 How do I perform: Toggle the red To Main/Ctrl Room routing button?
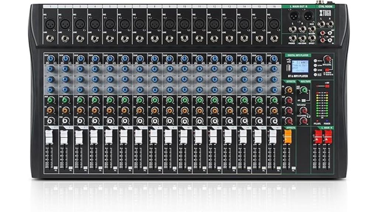pos(327,70)
